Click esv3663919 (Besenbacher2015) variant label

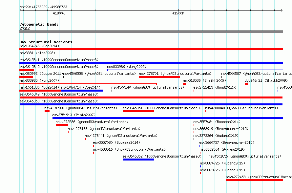pos(221,129)
